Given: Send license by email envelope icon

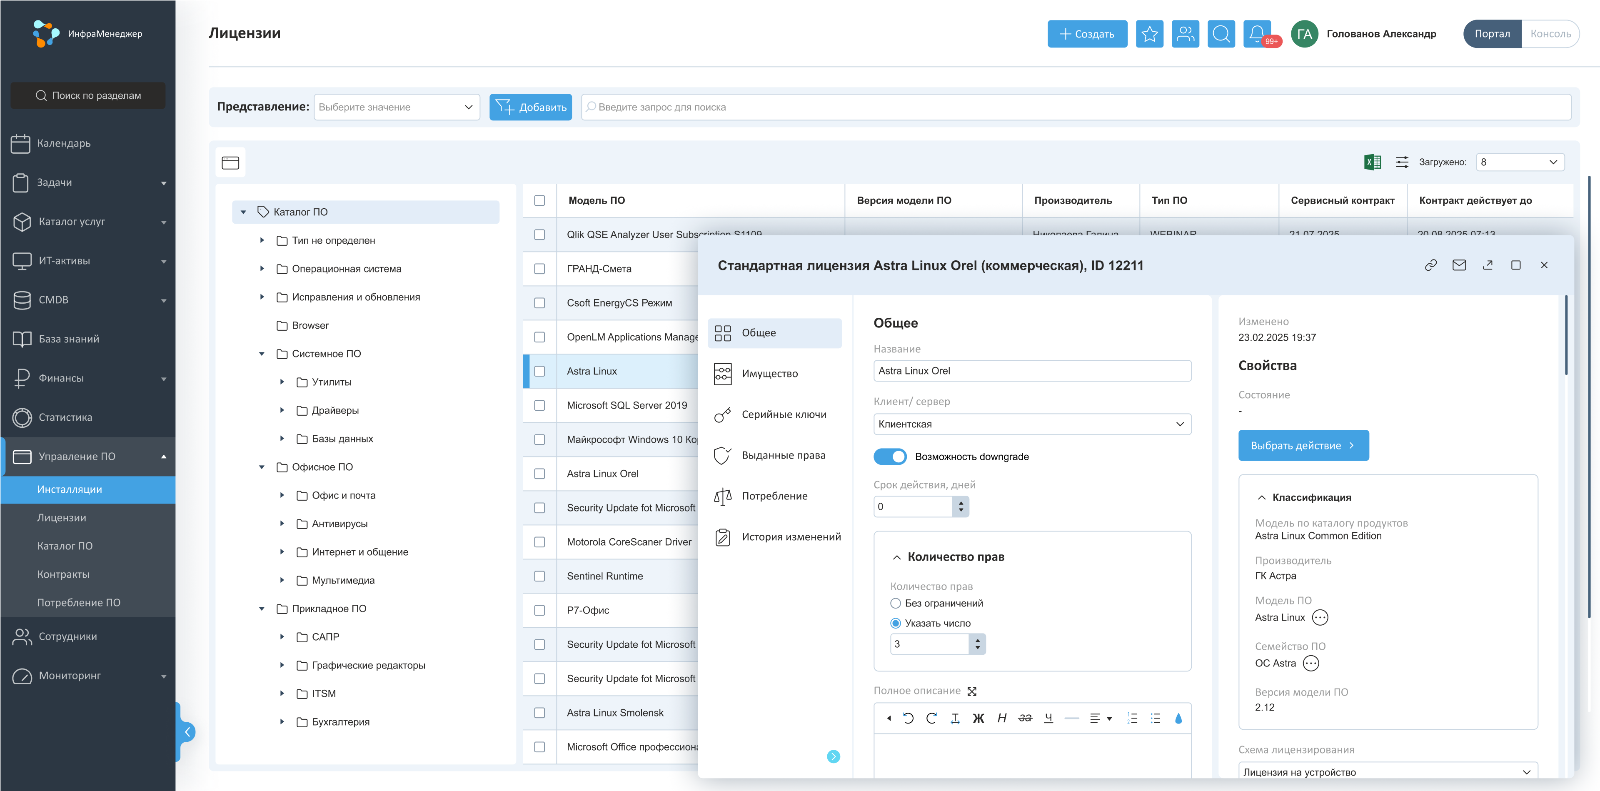Looking at the screenshot, I should coord(1459,265).
